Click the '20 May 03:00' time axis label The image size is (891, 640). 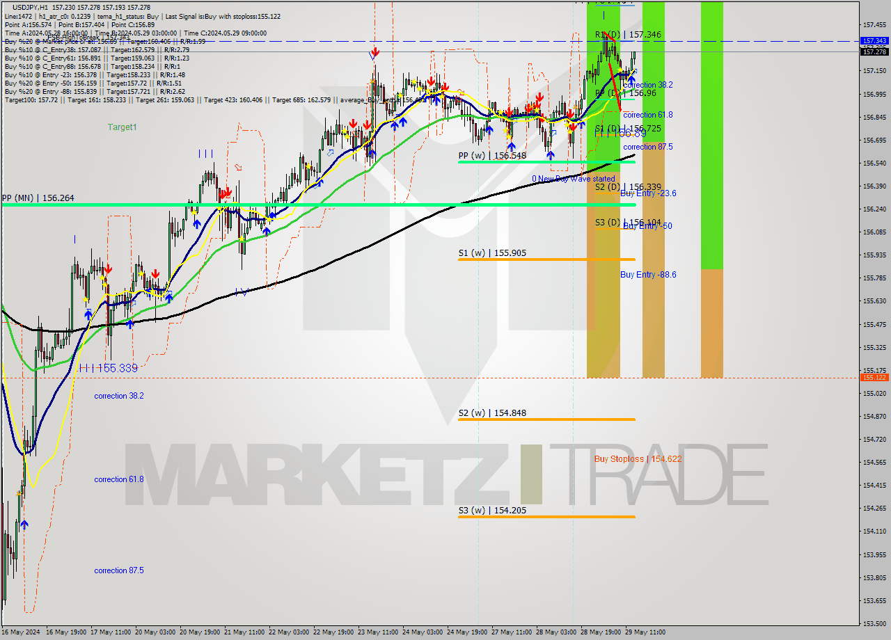155,632
